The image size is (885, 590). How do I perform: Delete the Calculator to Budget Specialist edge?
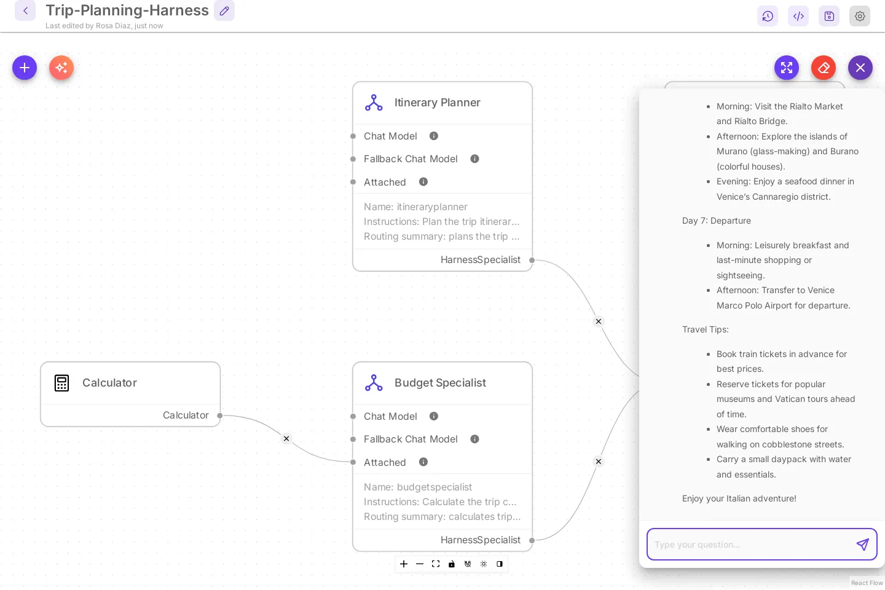coord(286,439)
